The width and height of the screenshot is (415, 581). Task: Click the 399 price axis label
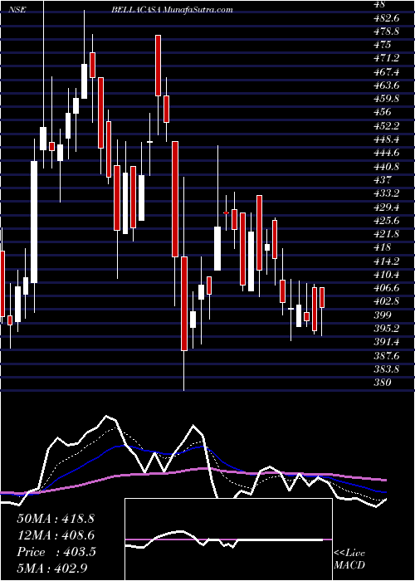(x=383, y=315)
